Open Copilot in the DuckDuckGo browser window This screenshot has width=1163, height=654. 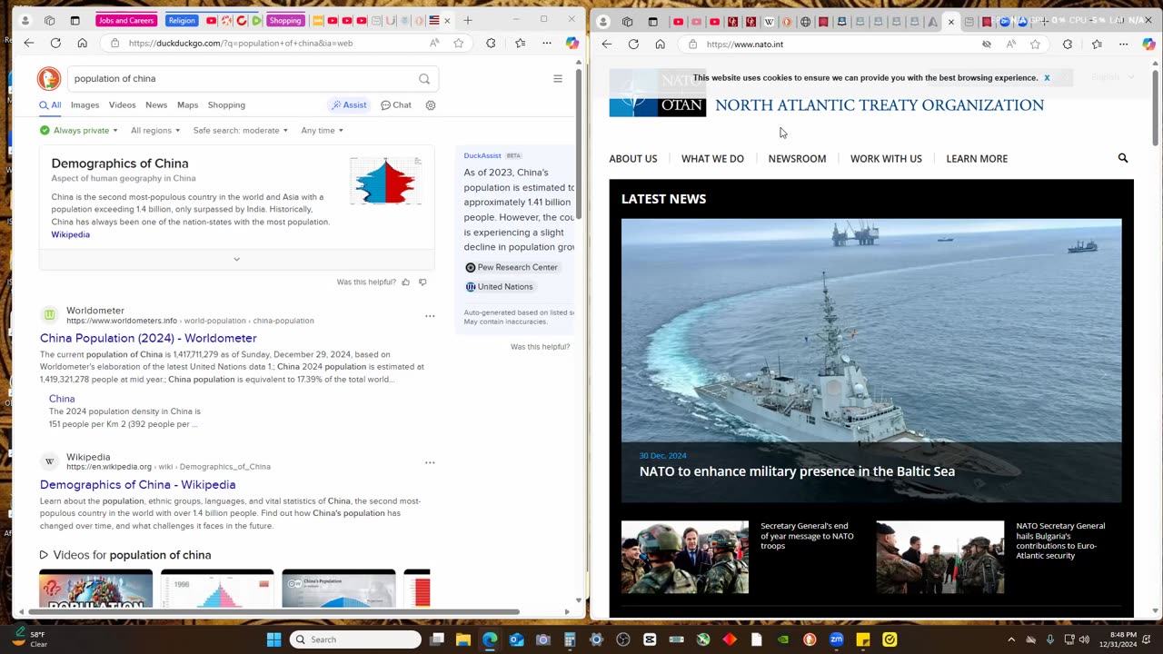(x=572, y=43)
